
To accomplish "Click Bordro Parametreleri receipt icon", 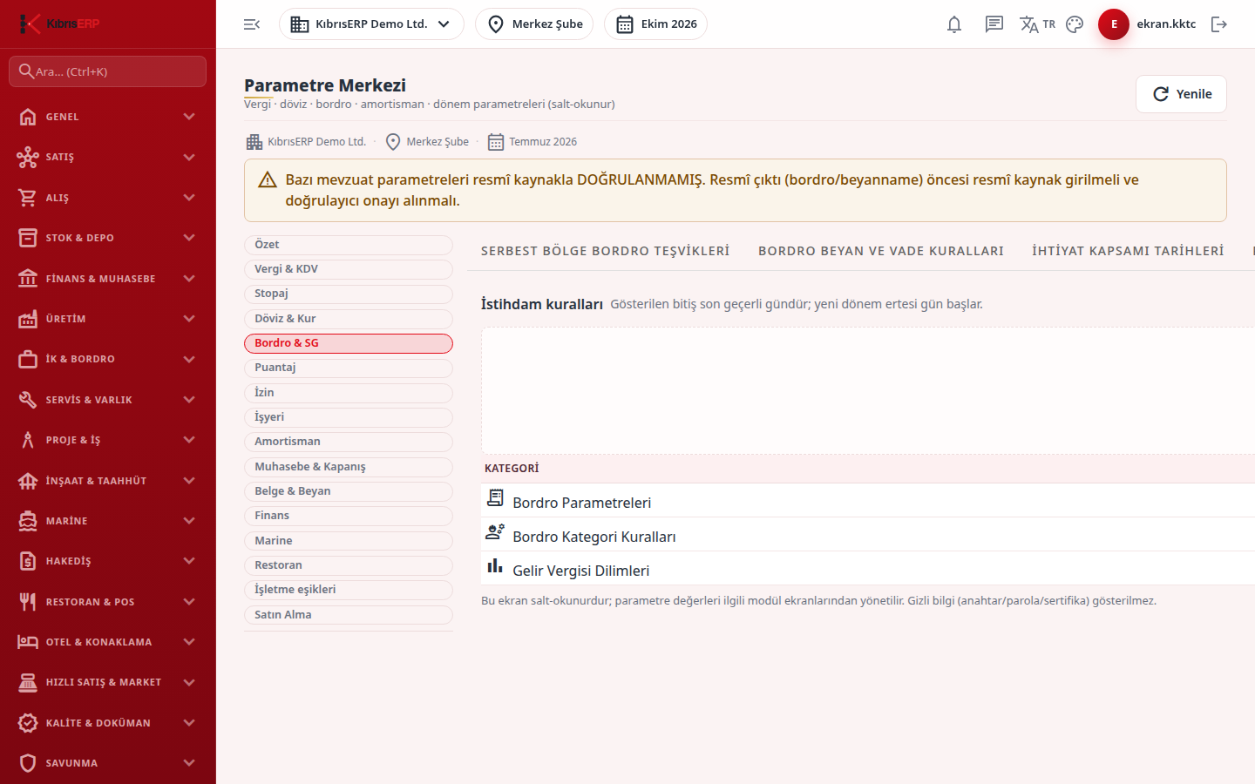I will (495, 498).
